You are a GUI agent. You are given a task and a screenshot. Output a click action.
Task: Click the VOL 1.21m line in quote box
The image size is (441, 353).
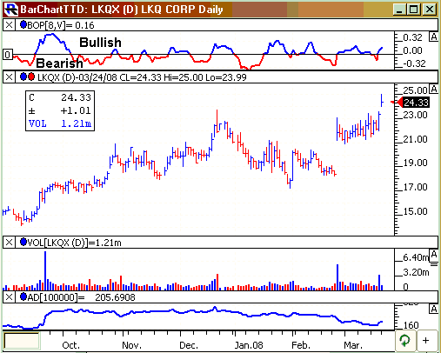point(60,123)
